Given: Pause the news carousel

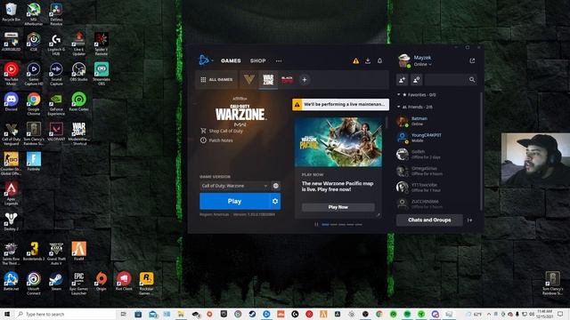Looking at the screenshot, I should pos(316,225).
